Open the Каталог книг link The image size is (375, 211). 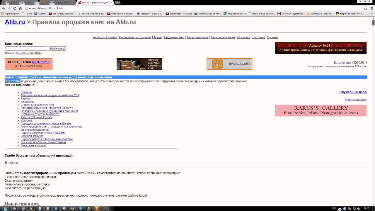[x=343, y=63]
